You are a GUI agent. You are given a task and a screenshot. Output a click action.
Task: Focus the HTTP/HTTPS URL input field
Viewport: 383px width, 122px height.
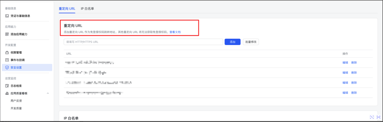(x=143, y=42)
